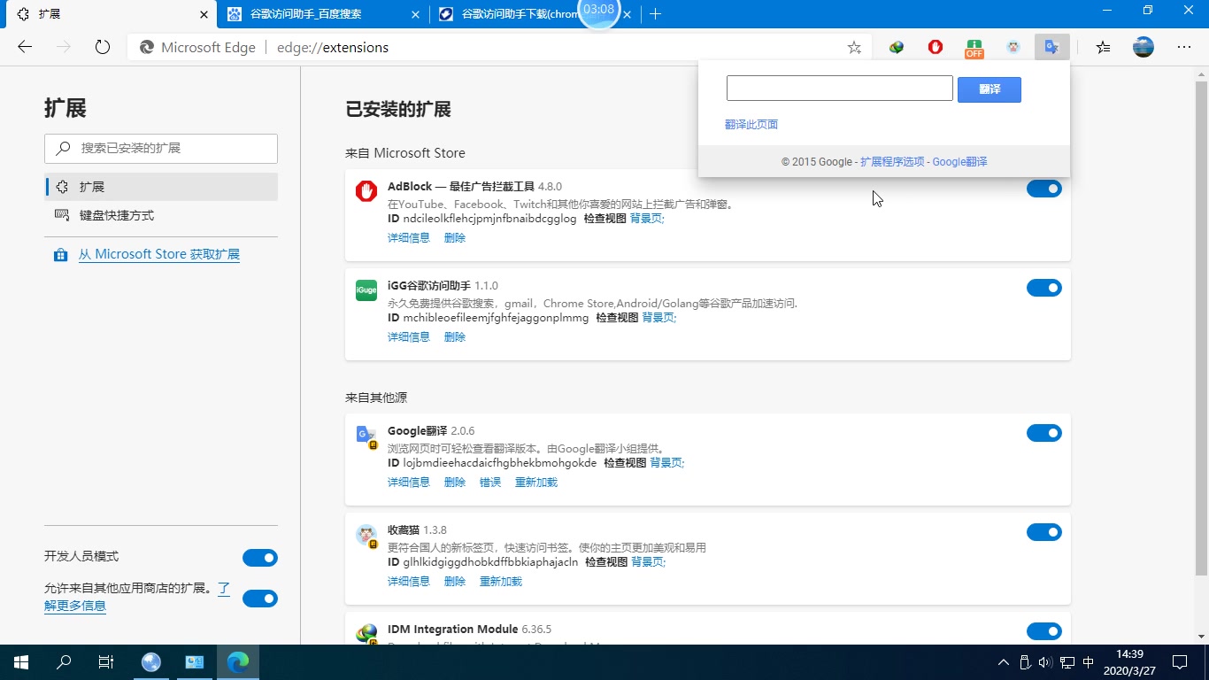The height and width of the screenshot is (680, 1209).
Task: Open Edge settings and more menu
Action: click(x=1184, y=48)
